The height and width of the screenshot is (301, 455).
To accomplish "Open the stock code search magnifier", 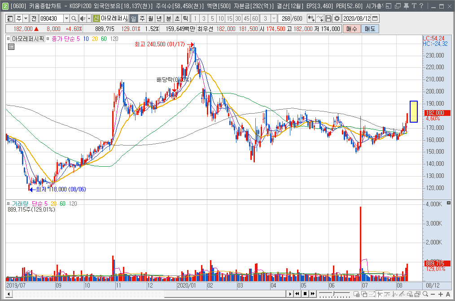I will pos(74,18).
